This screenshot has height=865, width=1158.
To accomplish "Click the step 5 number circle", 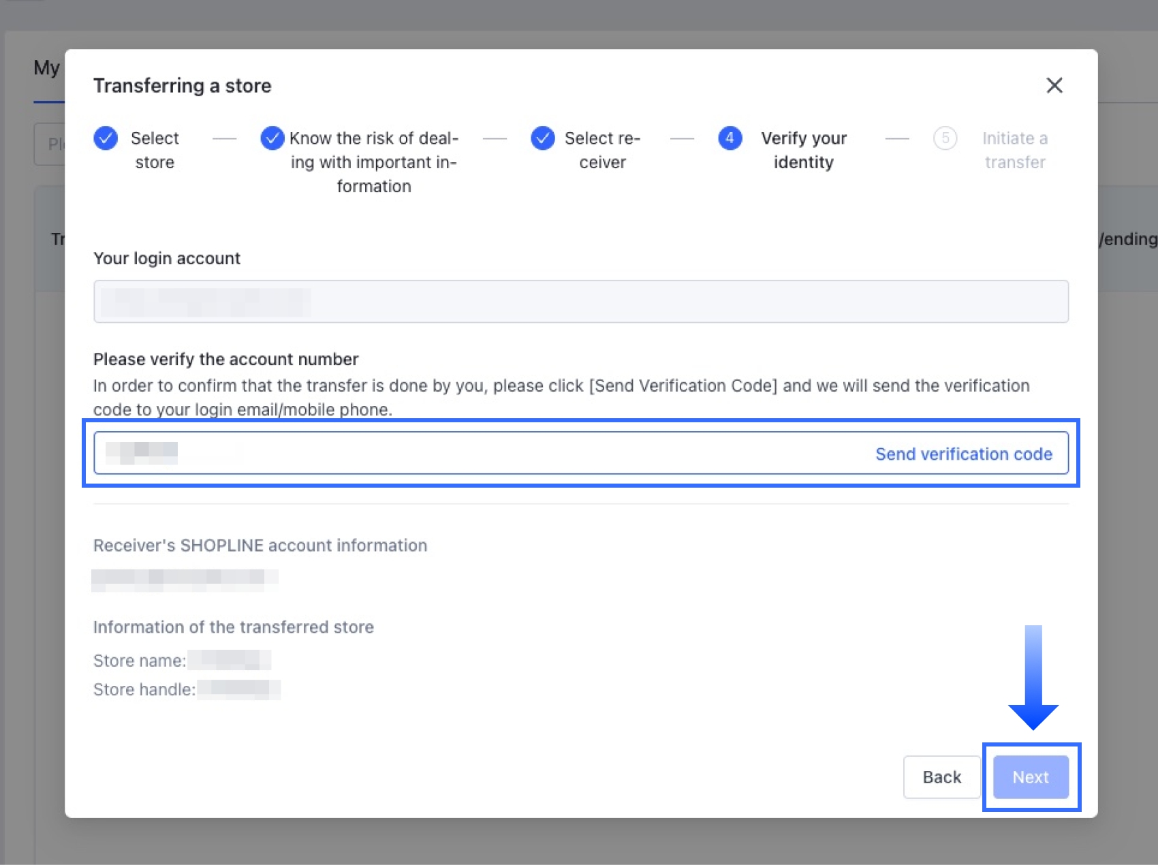I will point(945,138).
